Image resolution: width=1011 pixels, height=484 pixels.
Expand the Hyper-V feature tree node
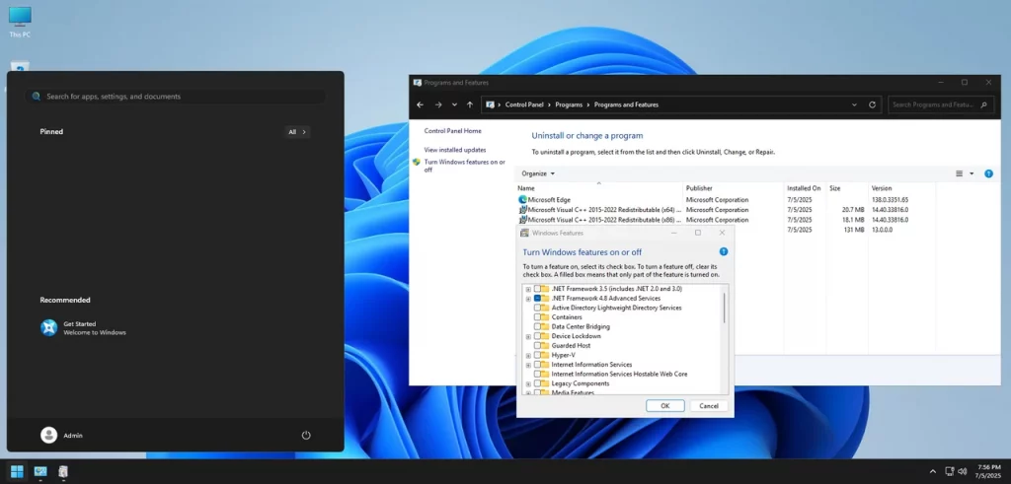[528, 355]
